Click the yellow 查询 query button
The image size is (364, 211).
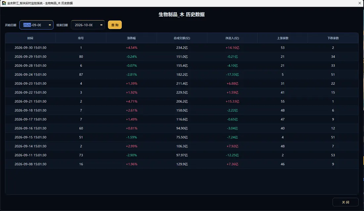[115, 25]
